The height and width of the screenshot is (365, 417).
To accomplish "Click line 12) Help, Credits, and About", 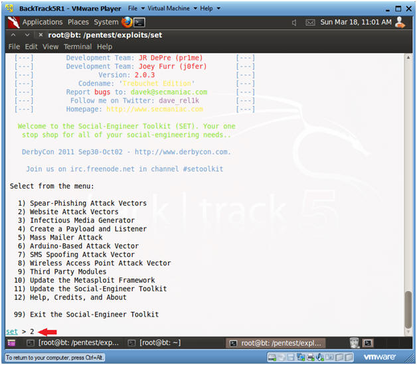I will (x=70, y=297).
